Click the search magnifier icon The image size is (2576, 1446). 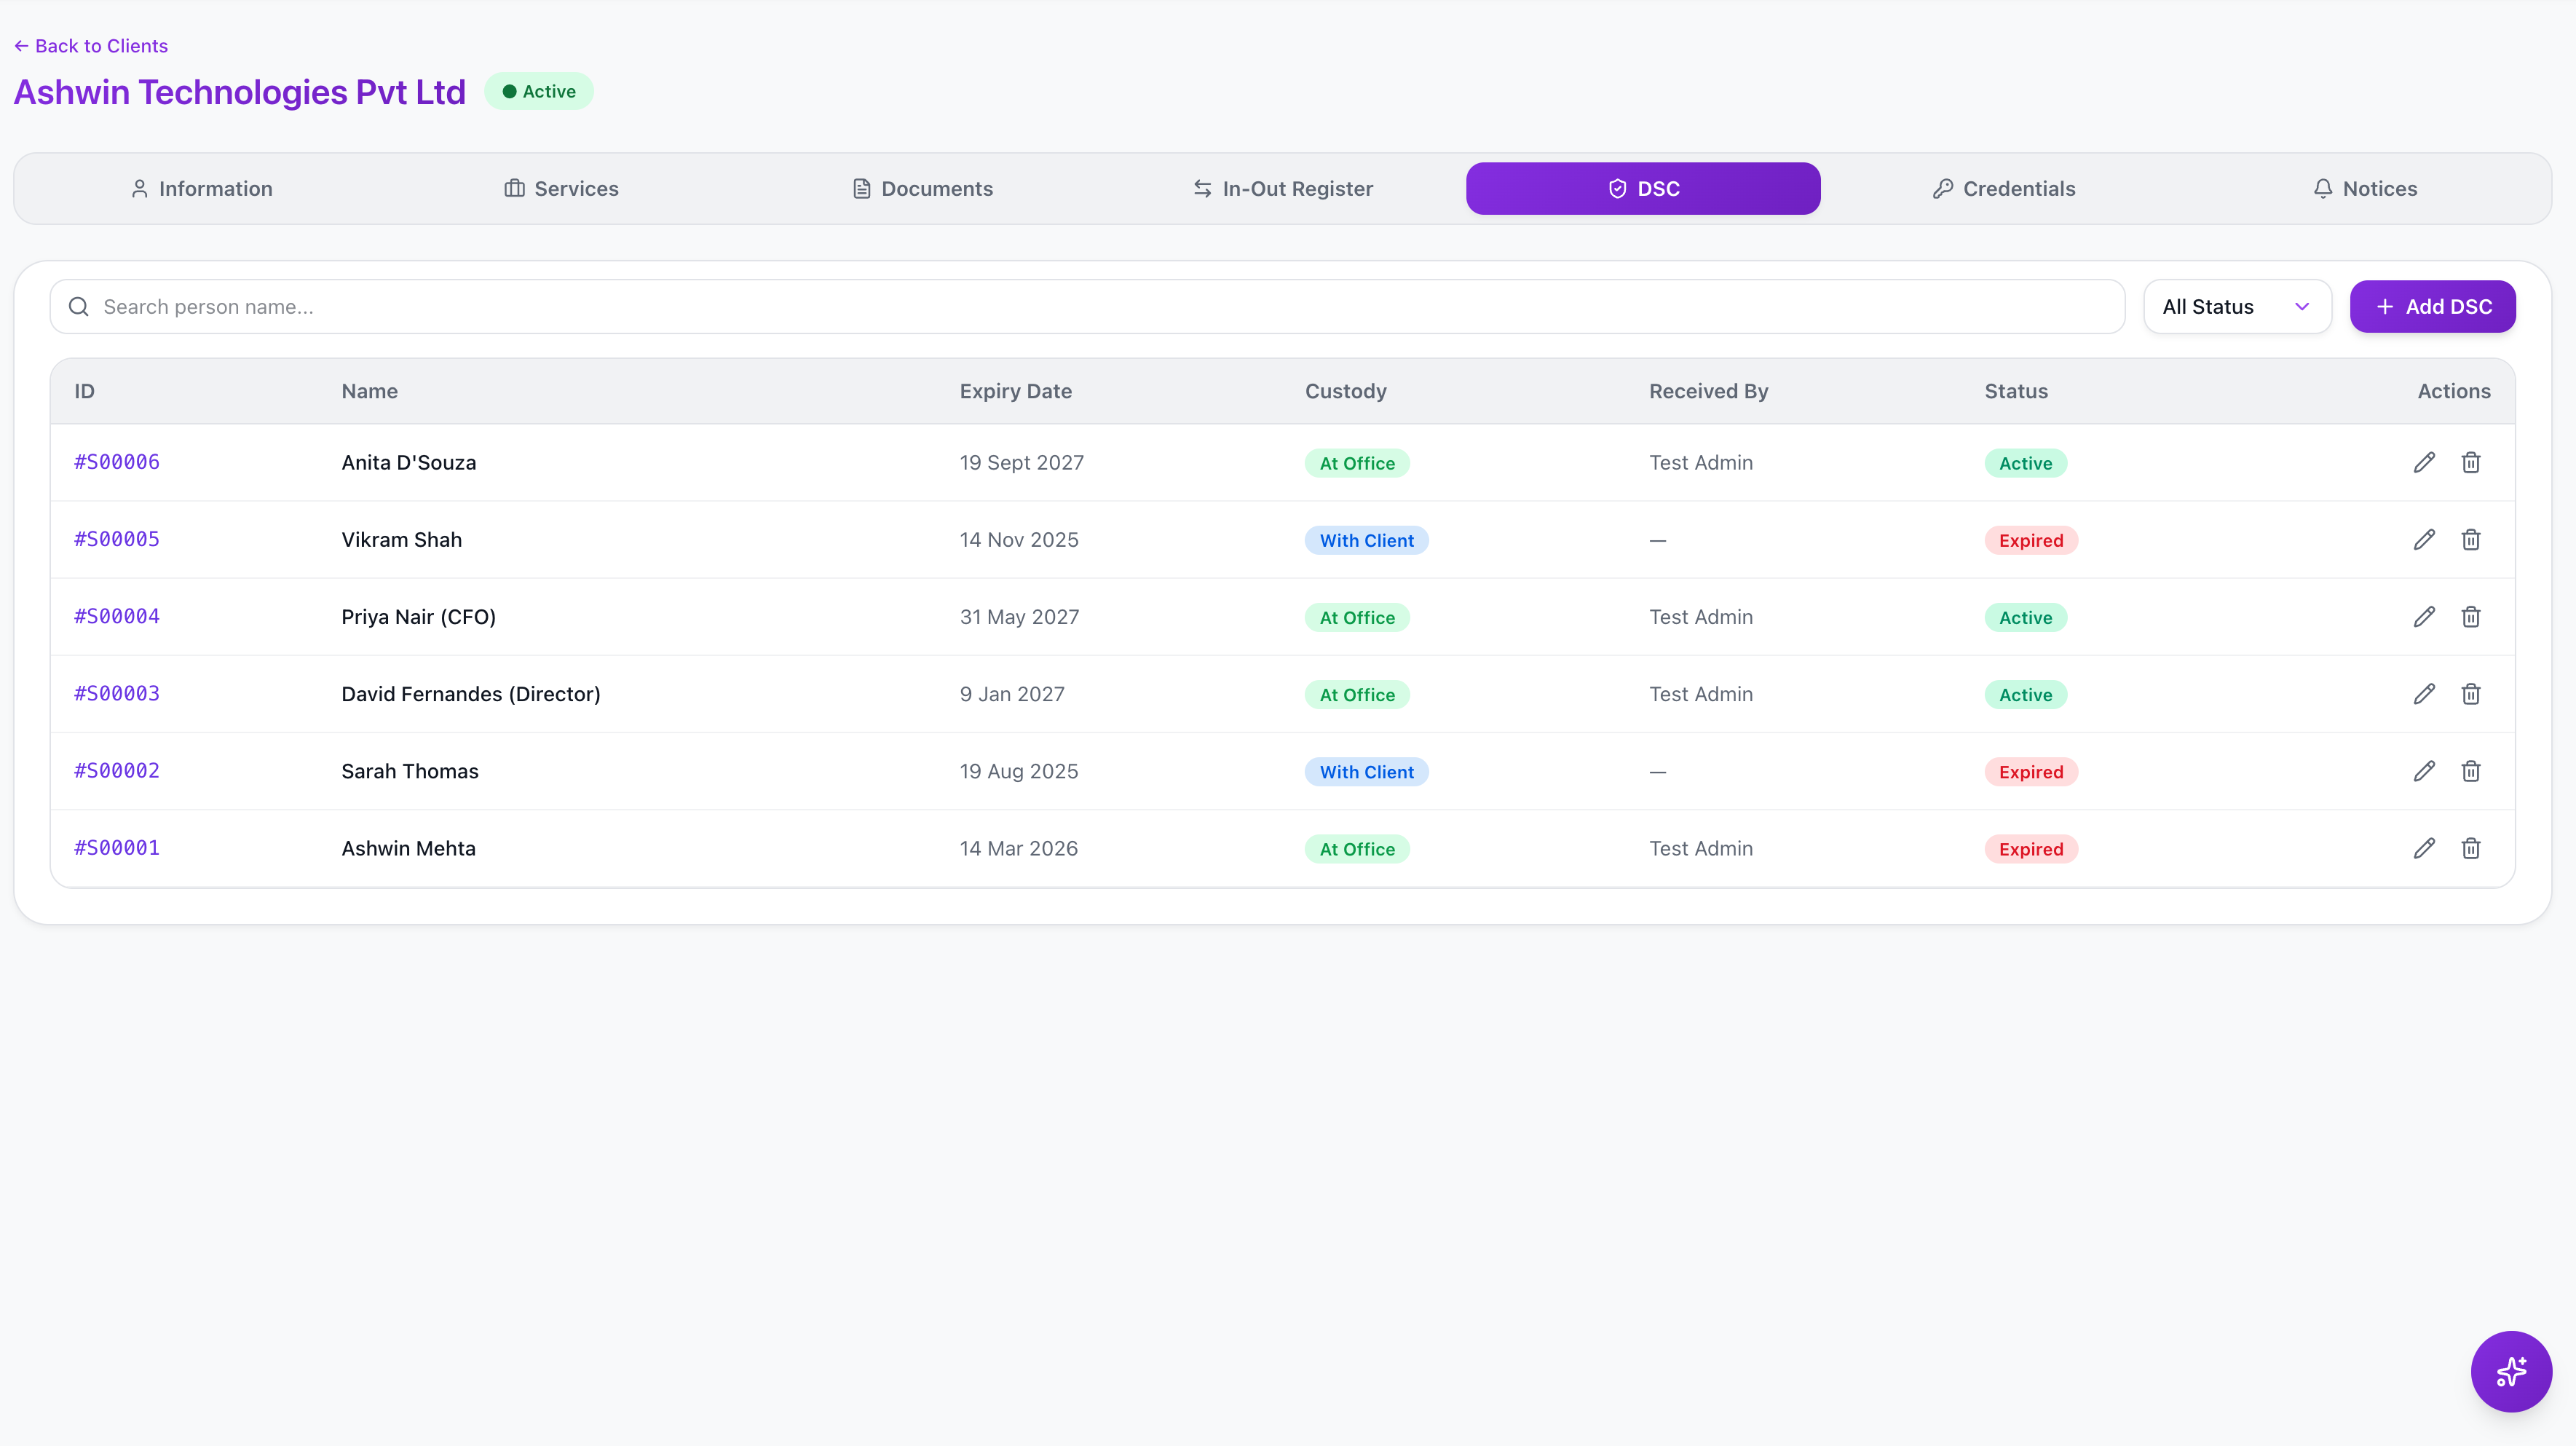pos(79,307)
